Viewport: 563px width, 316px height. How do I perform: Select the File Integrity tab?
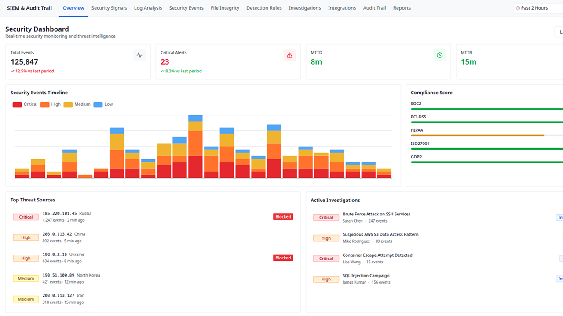pyautogui.click(x=225, y=8)
